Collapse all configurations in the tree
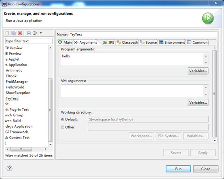224x179 pixels. click(x=29, y=33)
